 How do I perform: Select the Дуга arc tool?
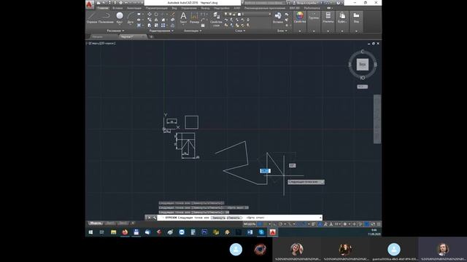point(131,17)
